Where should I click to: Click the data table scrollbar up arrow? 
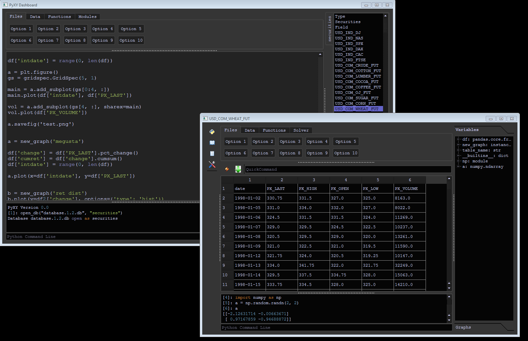click(449, 179)
